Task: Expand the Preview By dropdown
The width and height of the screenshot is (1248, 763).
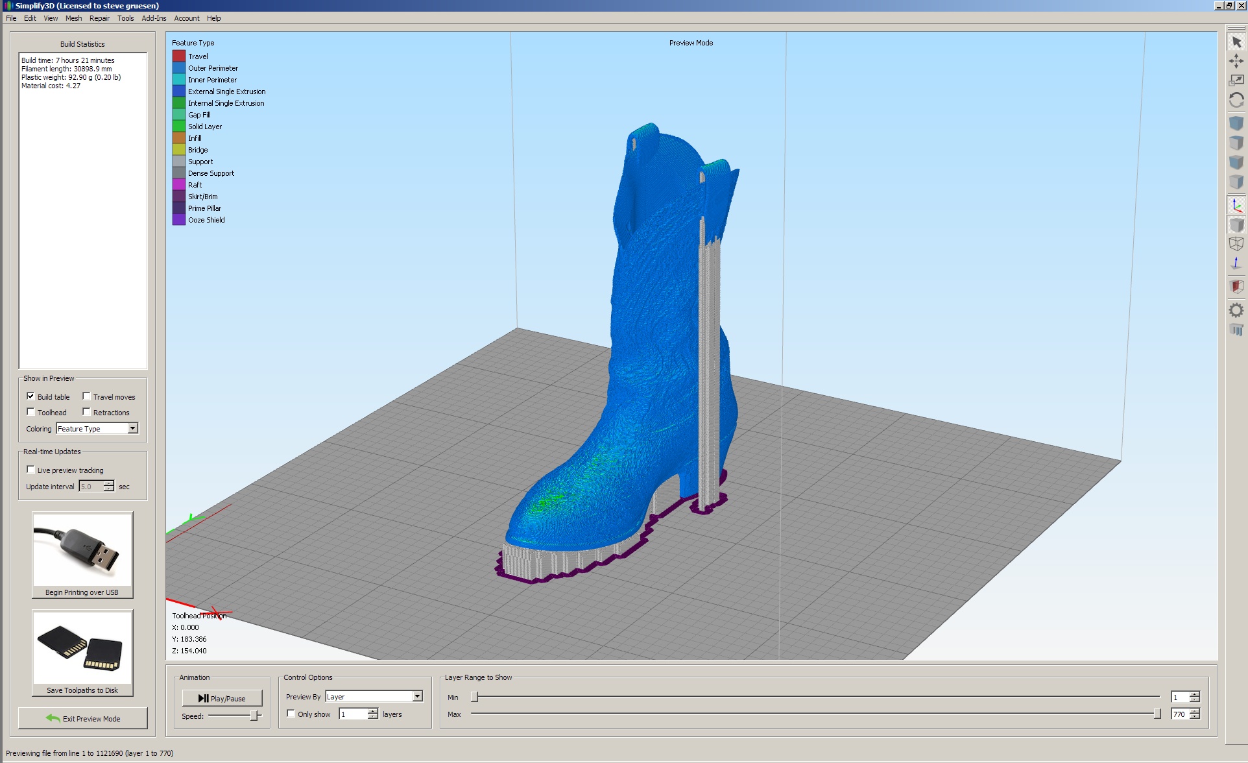Action: [x=374, y=696]
